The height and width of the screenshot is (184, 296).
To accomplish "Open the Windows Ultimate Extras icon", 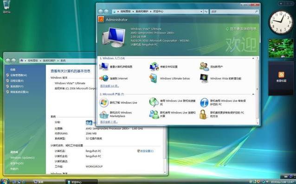I will point(154,78).
